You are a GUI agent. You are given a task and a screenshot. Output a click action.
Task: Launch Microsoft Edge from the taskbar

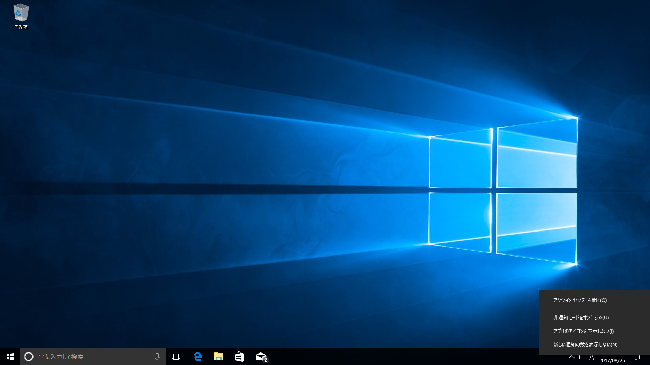(x=198, y=357)
